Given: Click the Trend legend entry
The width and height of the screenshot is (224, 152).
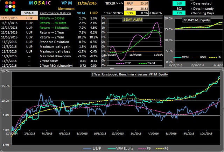Looking at the screenshot, I should click(x=147, y=63).
